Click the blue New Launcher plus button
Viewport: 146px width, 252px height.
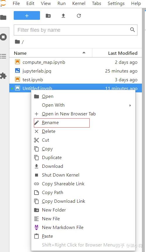(27, 16)
